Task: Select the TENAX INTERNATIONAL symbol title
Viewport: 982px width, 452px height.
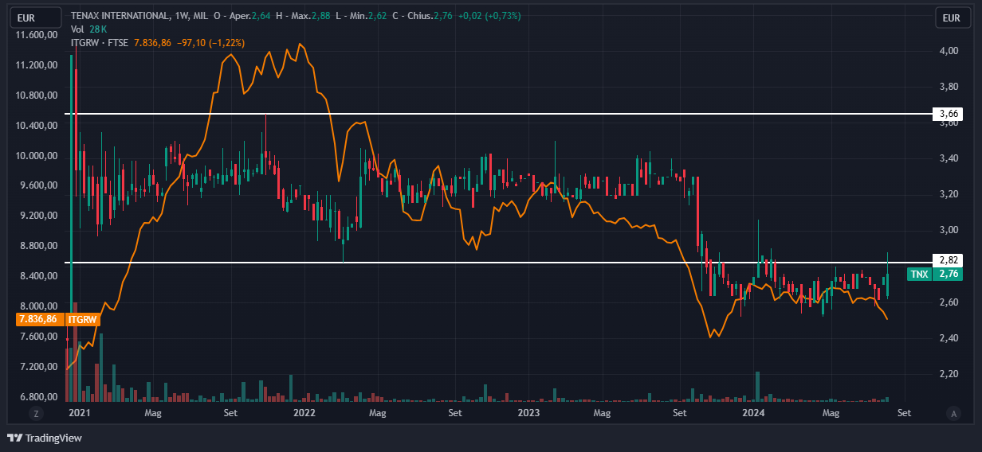Action: [x=120, y=16]
